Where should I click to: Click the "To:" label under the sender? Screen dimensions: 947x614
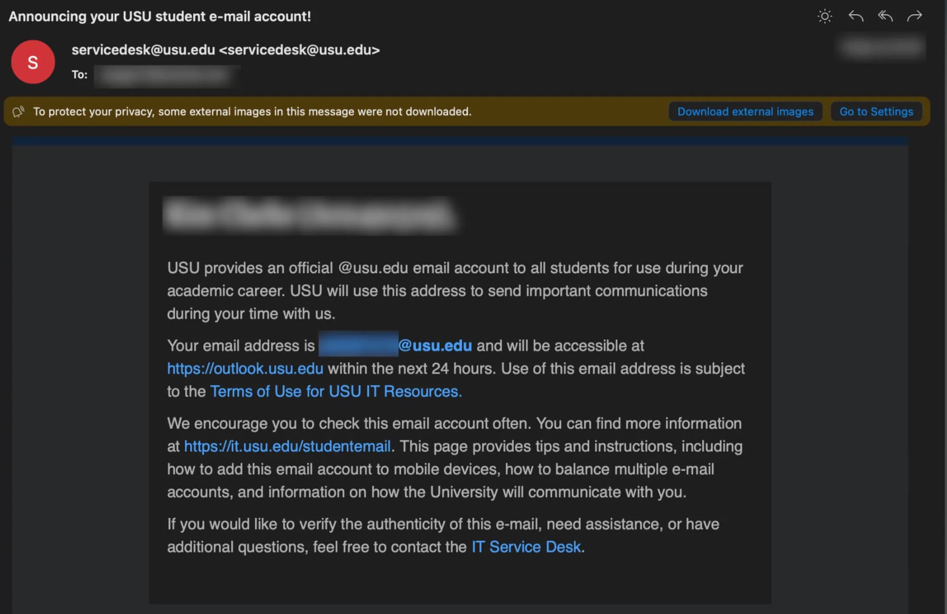[x=80, y=75]
